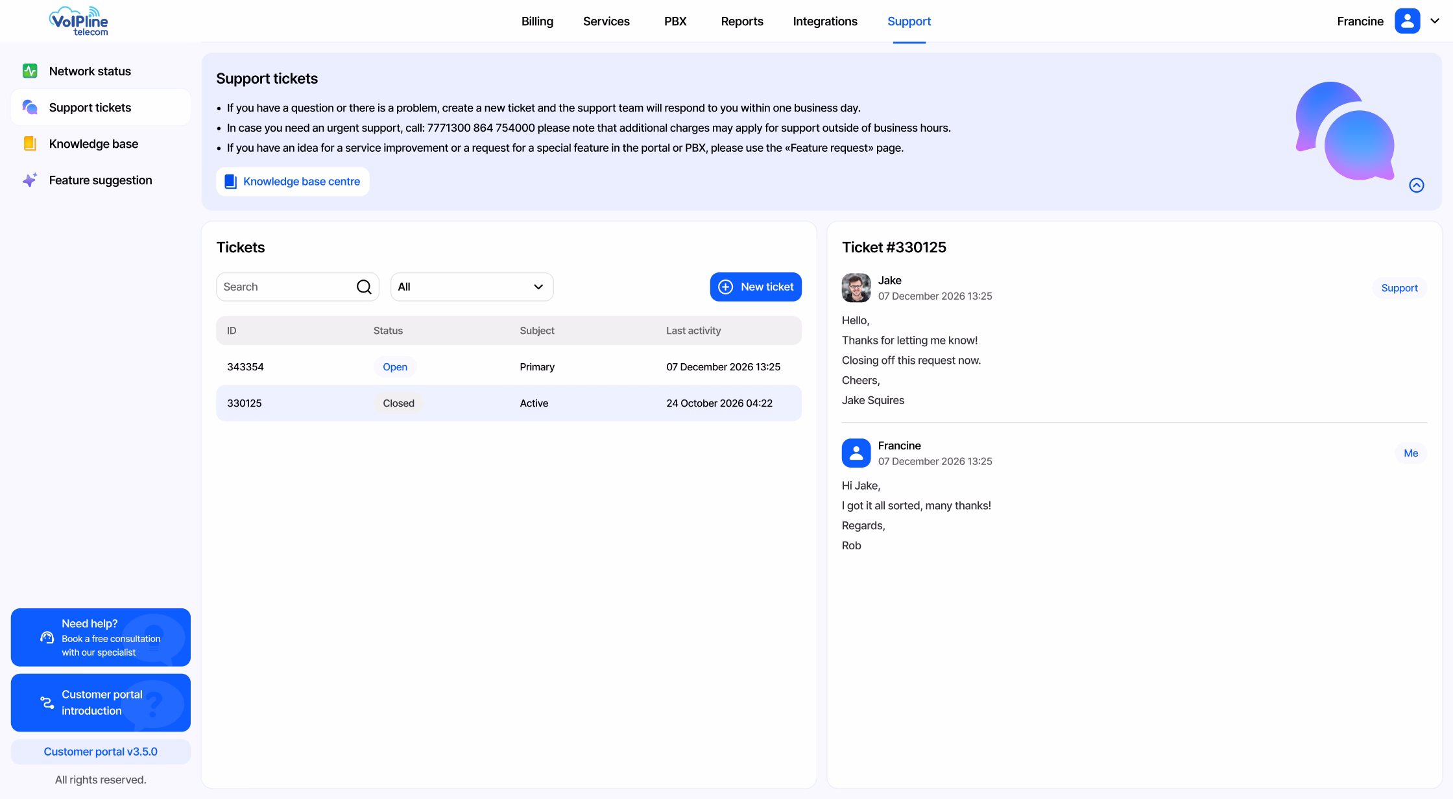Click the Ticket #330125 heading
The width and height of the screenshot is (1453, 799).
[894, 247]
